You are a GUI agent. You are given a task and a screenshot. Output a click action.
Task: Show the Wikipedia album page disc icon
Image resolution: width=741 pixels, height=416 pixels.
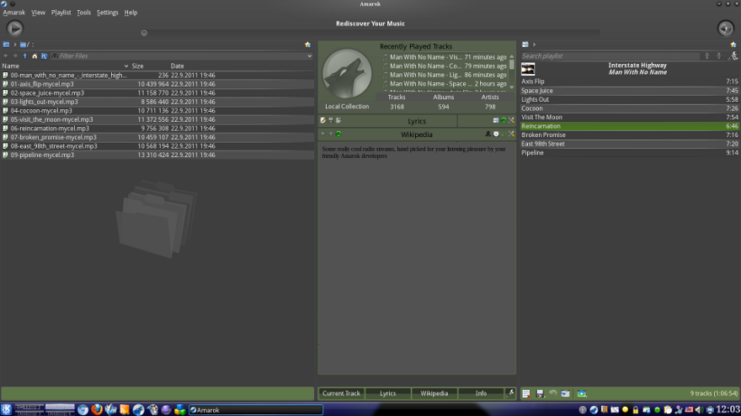tap(496, 134)
